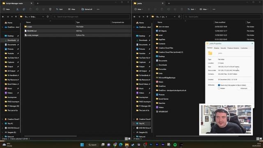Refresh the right Explorer window

pos(179,16)
